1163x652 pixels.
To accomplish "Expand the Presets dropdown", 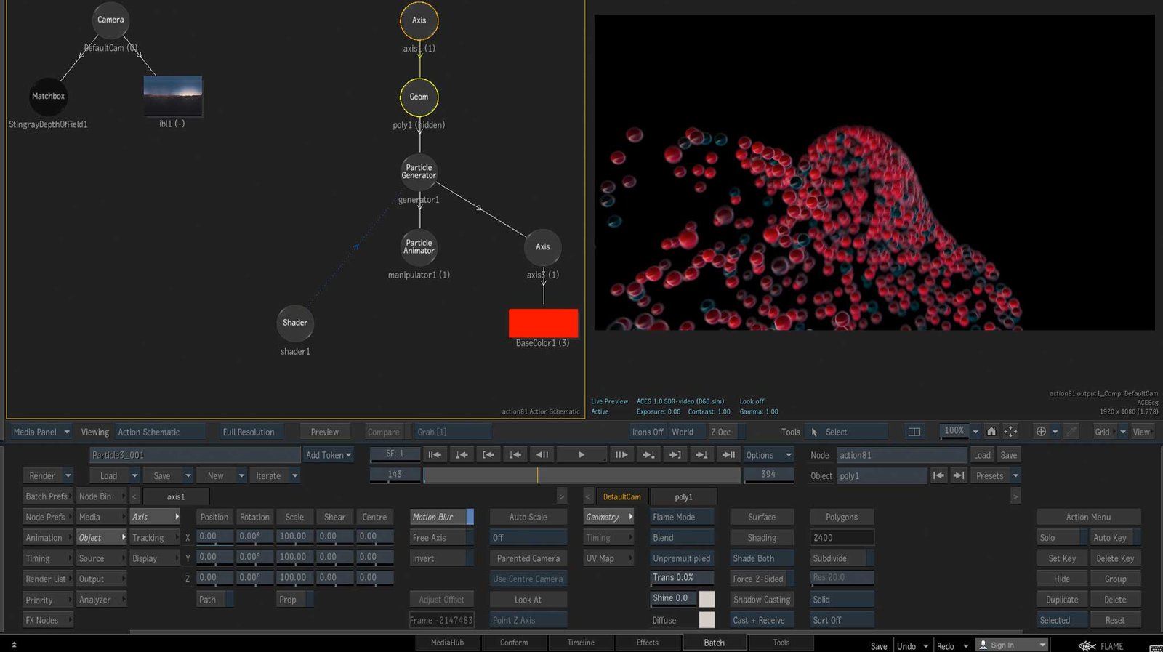I will point(996,476).
